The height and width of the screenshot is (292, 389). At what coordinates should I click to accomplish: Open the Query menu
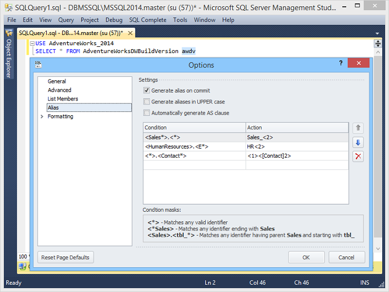tap(66, 20)
